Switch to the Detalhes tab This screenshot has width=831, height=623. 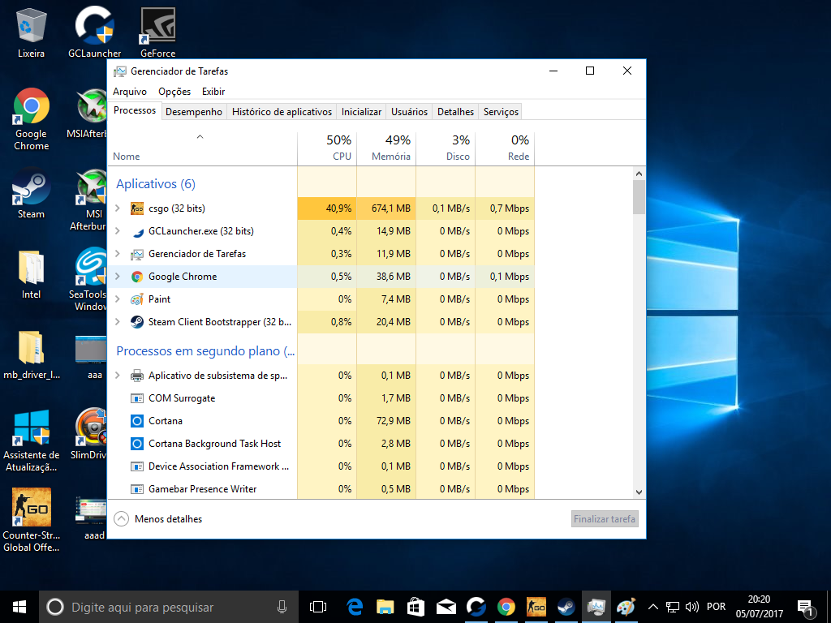tap(456, 112)
